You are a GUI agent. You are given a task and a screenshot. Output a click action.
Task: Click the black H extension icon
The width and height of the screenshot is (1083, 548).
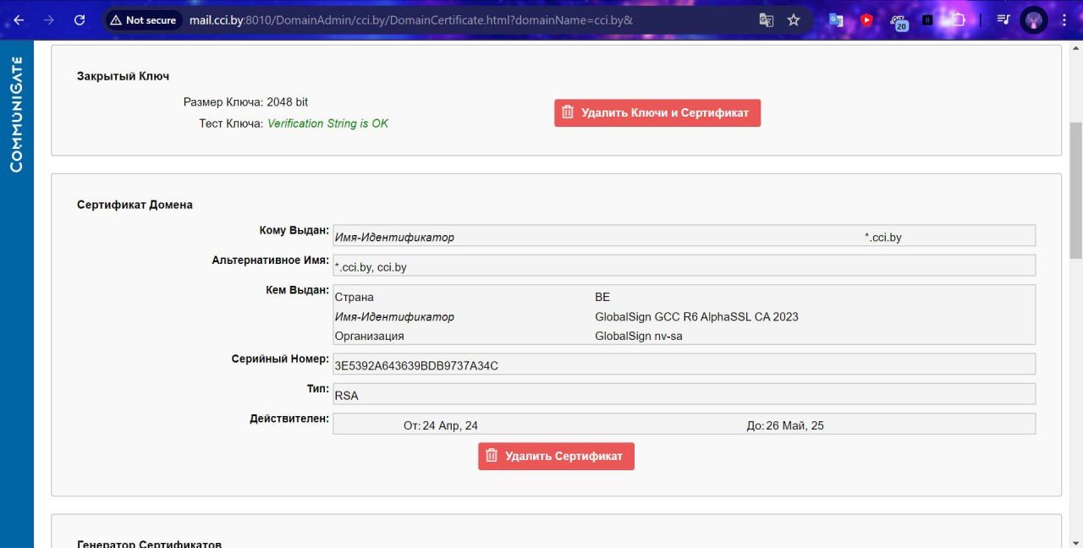tap(927, 19)
